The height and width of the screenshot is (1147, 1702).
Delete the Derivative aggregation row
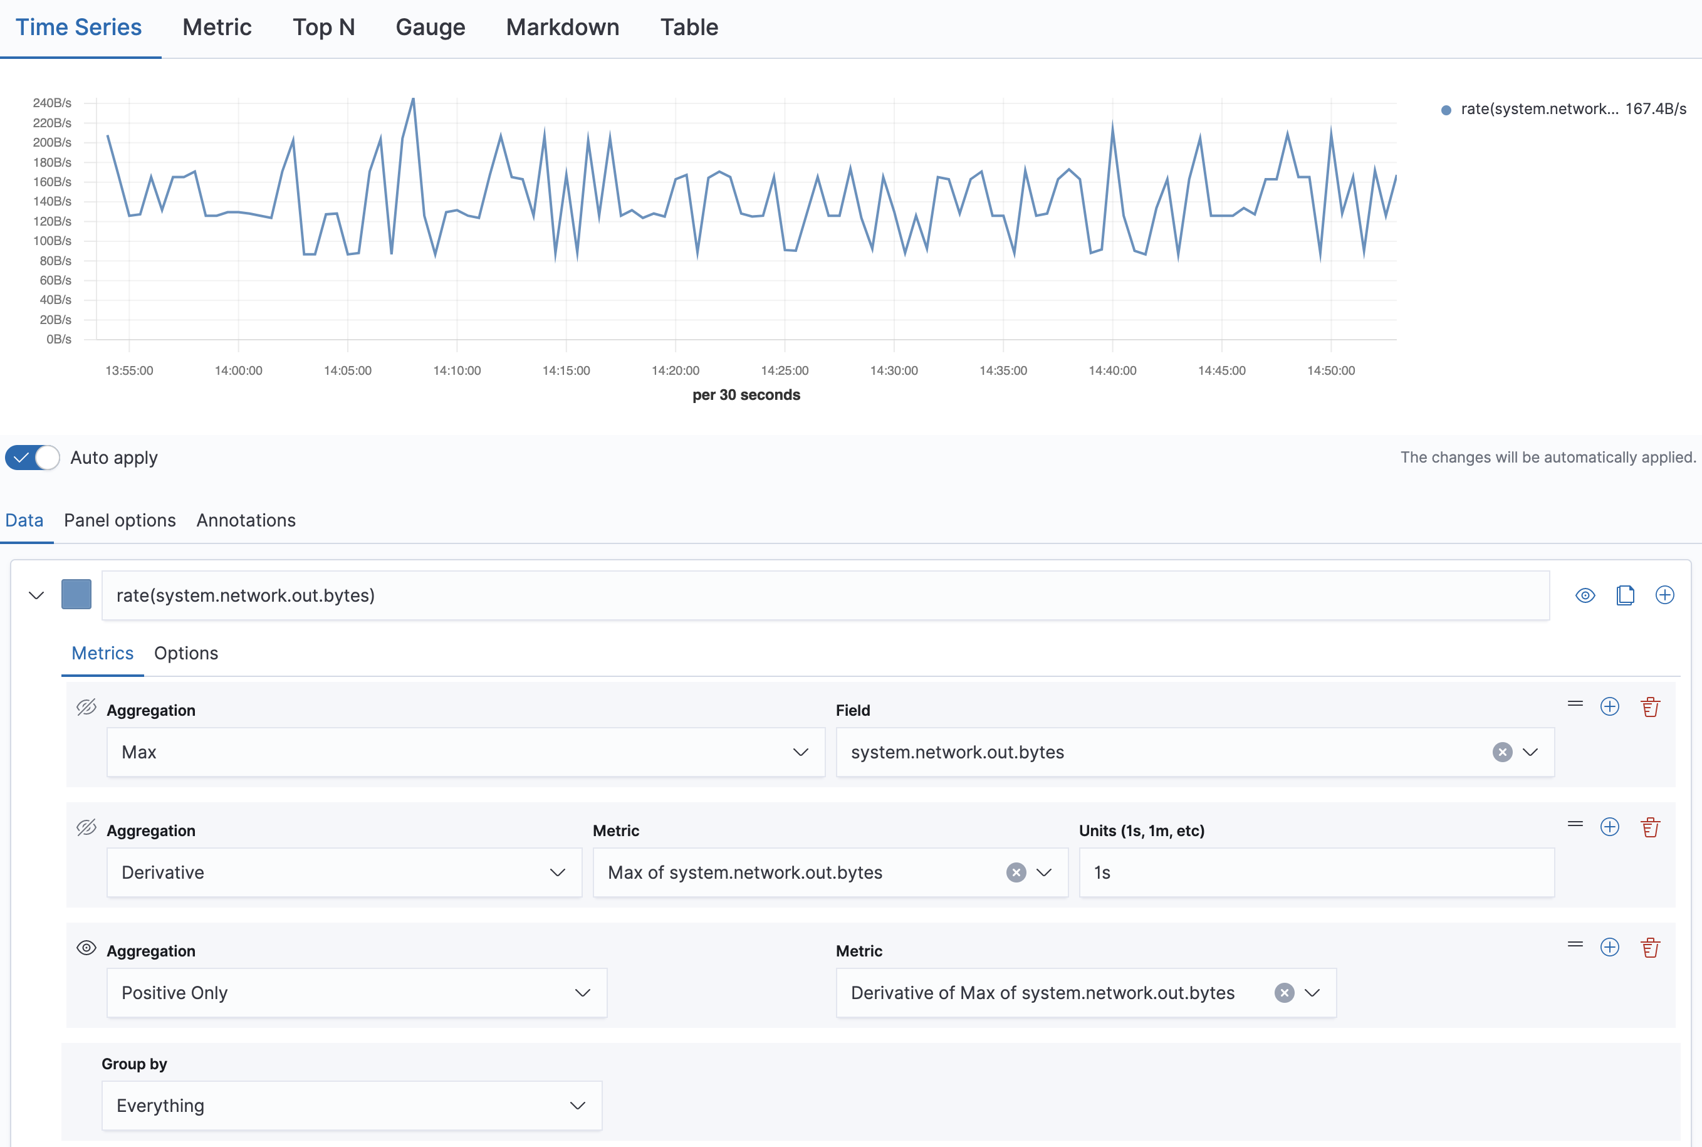pos(1651,827)
